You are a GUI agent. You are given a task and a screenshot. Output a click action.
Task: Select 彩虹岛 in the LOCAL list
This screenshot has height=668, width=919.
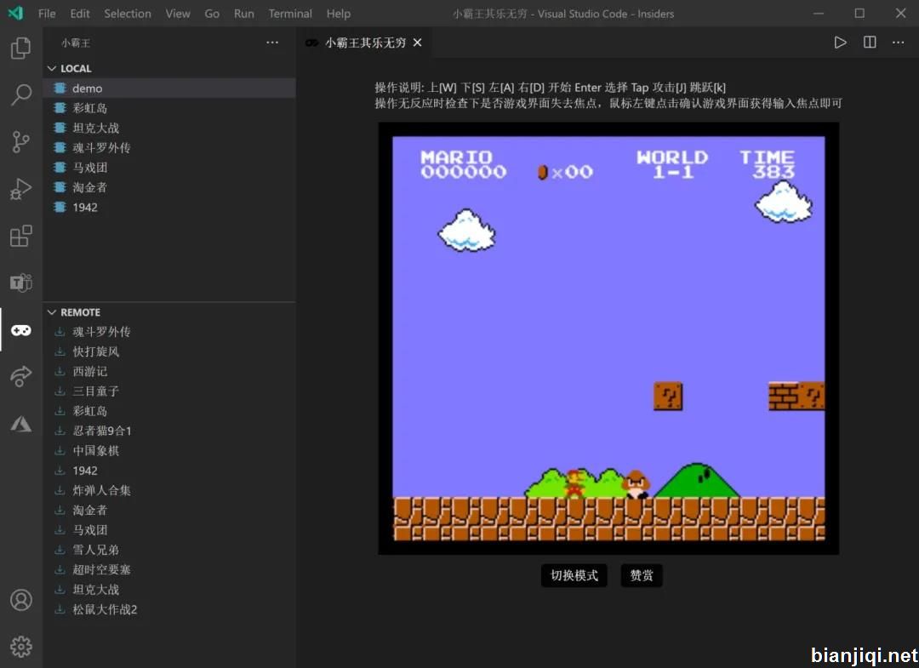tap(170, 108)
